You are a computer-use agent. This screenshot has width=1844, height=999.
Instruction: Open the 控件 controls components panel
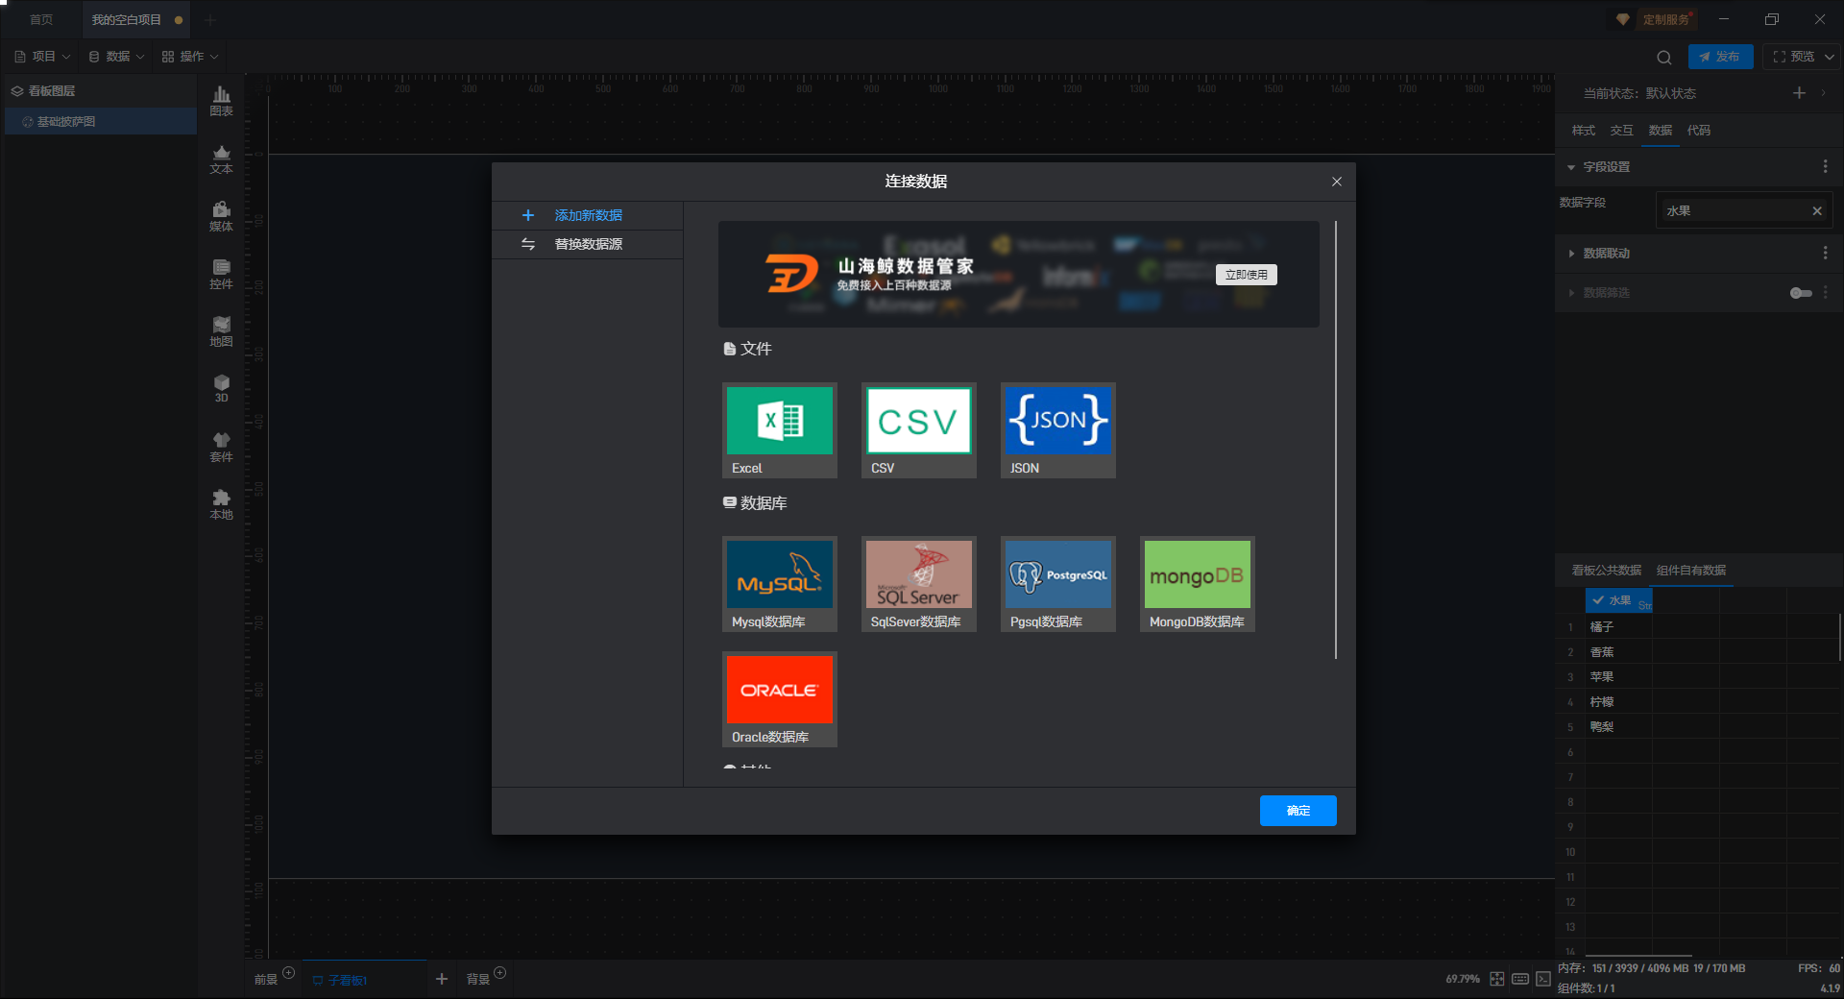click(x=221, y=274)
